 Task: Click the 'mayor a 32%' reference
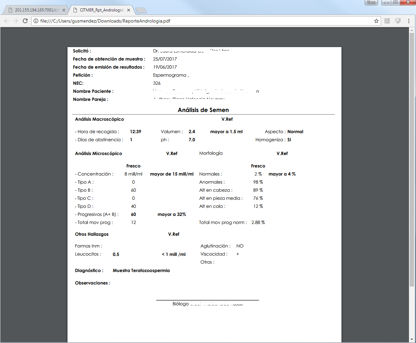(172, 214)
